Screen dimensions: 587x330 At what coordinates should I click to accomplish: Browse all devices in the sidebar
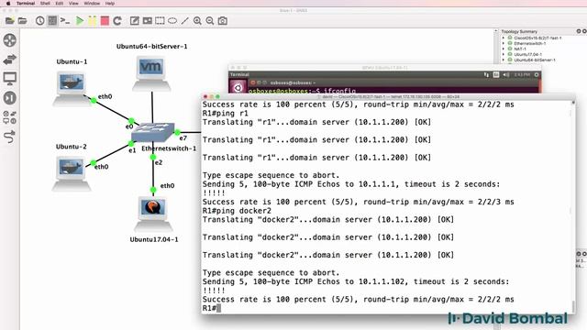pos(10,117)
